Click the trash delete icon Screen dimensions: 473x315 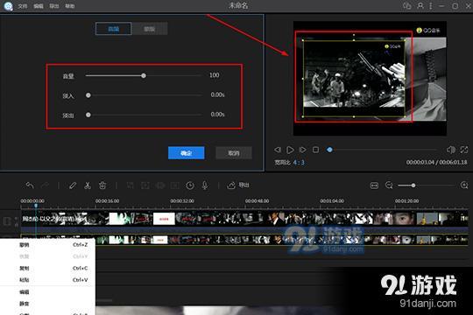102,185
